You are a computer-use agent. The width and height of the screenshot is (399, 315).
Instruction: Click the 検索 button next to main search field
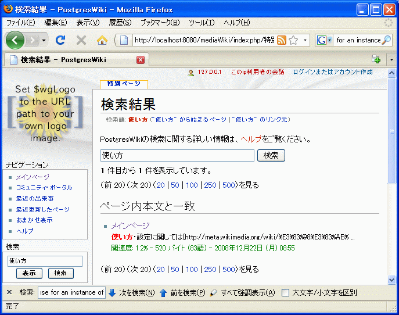click(x=271, y=155)
